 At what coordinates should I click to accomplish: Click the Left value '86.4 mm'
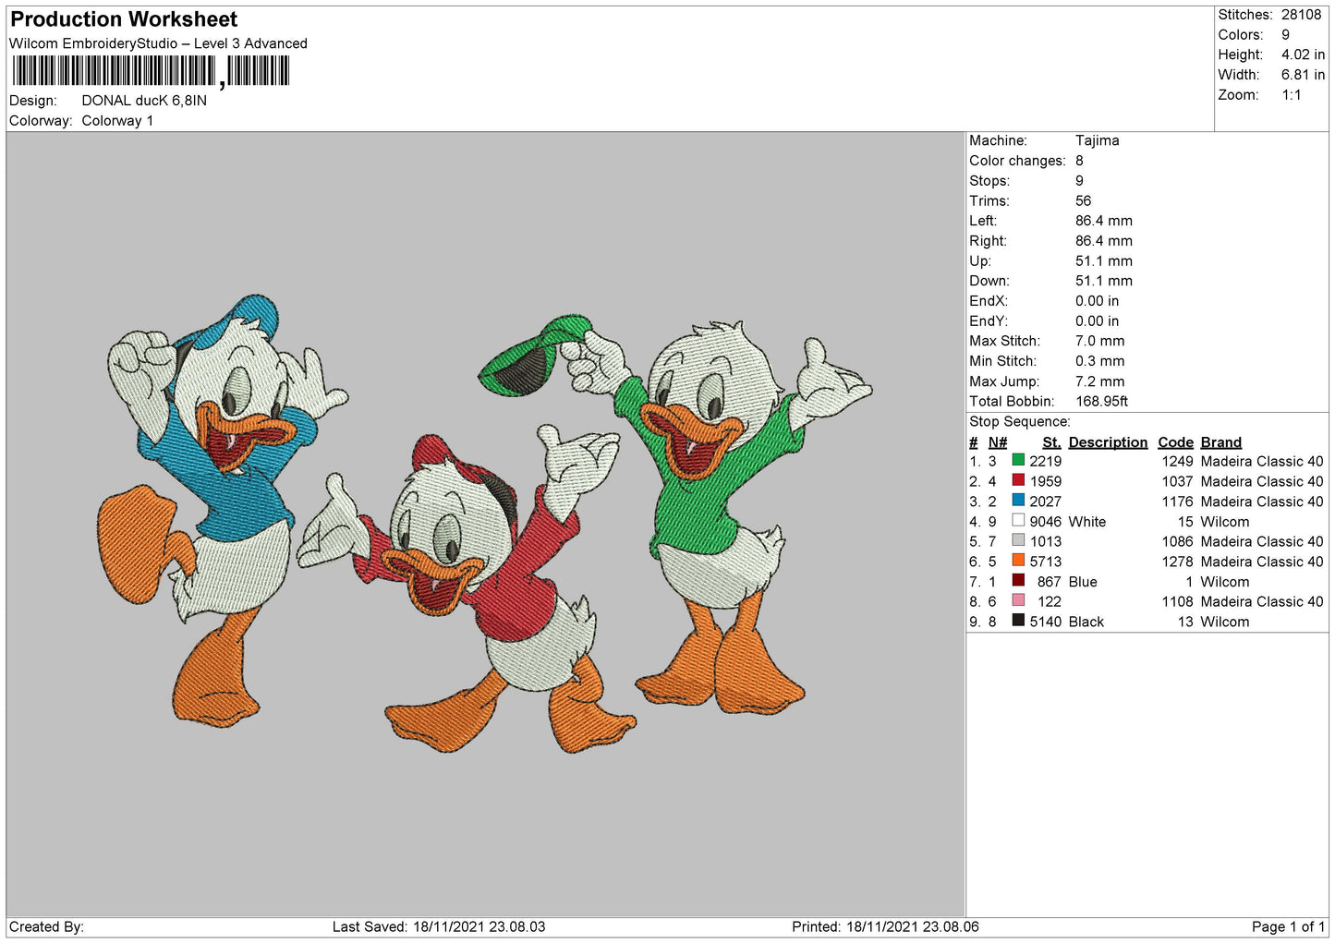1104,221
